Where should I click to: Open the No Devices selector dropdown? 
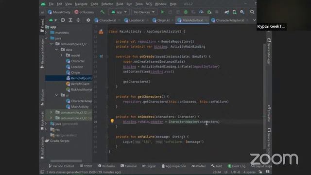[144, 12]
